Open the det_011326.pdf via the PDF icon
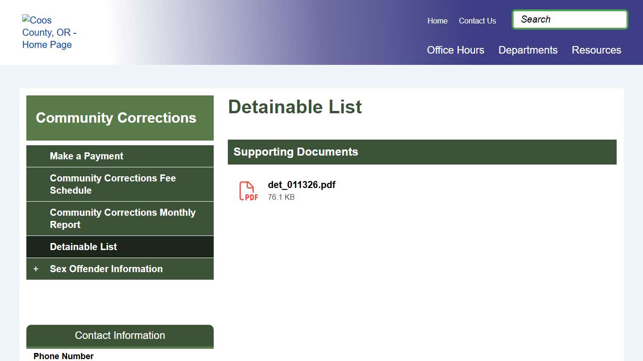The height and width of the screenshot is (361, 643). [249, 190]
